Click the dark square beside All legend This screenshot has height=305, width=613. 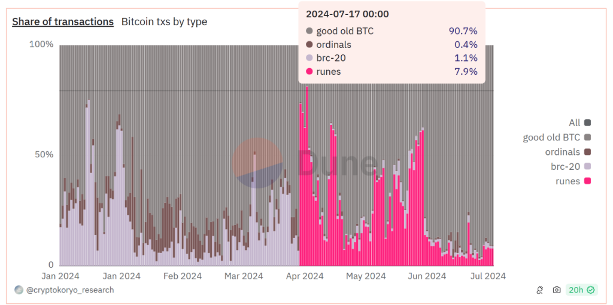click(x=587, y=123)
